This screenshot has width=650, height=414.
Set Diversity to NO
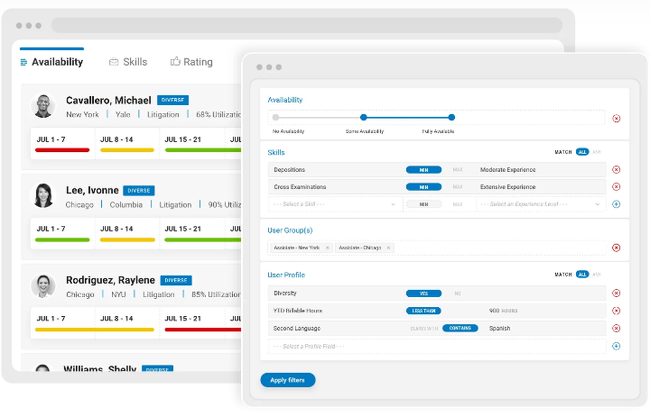458,293
